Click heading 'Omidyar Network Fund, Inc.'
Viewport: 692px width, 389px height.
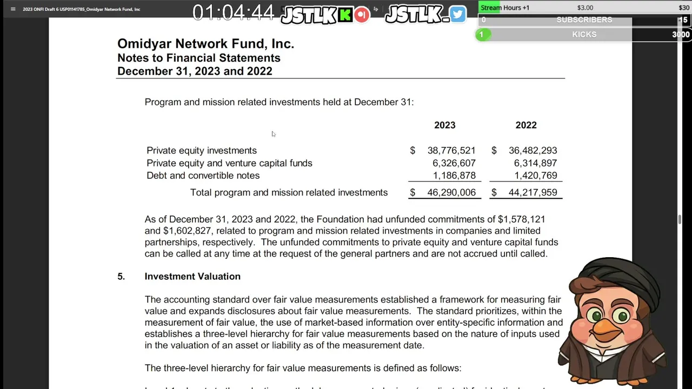coord(205,44)
